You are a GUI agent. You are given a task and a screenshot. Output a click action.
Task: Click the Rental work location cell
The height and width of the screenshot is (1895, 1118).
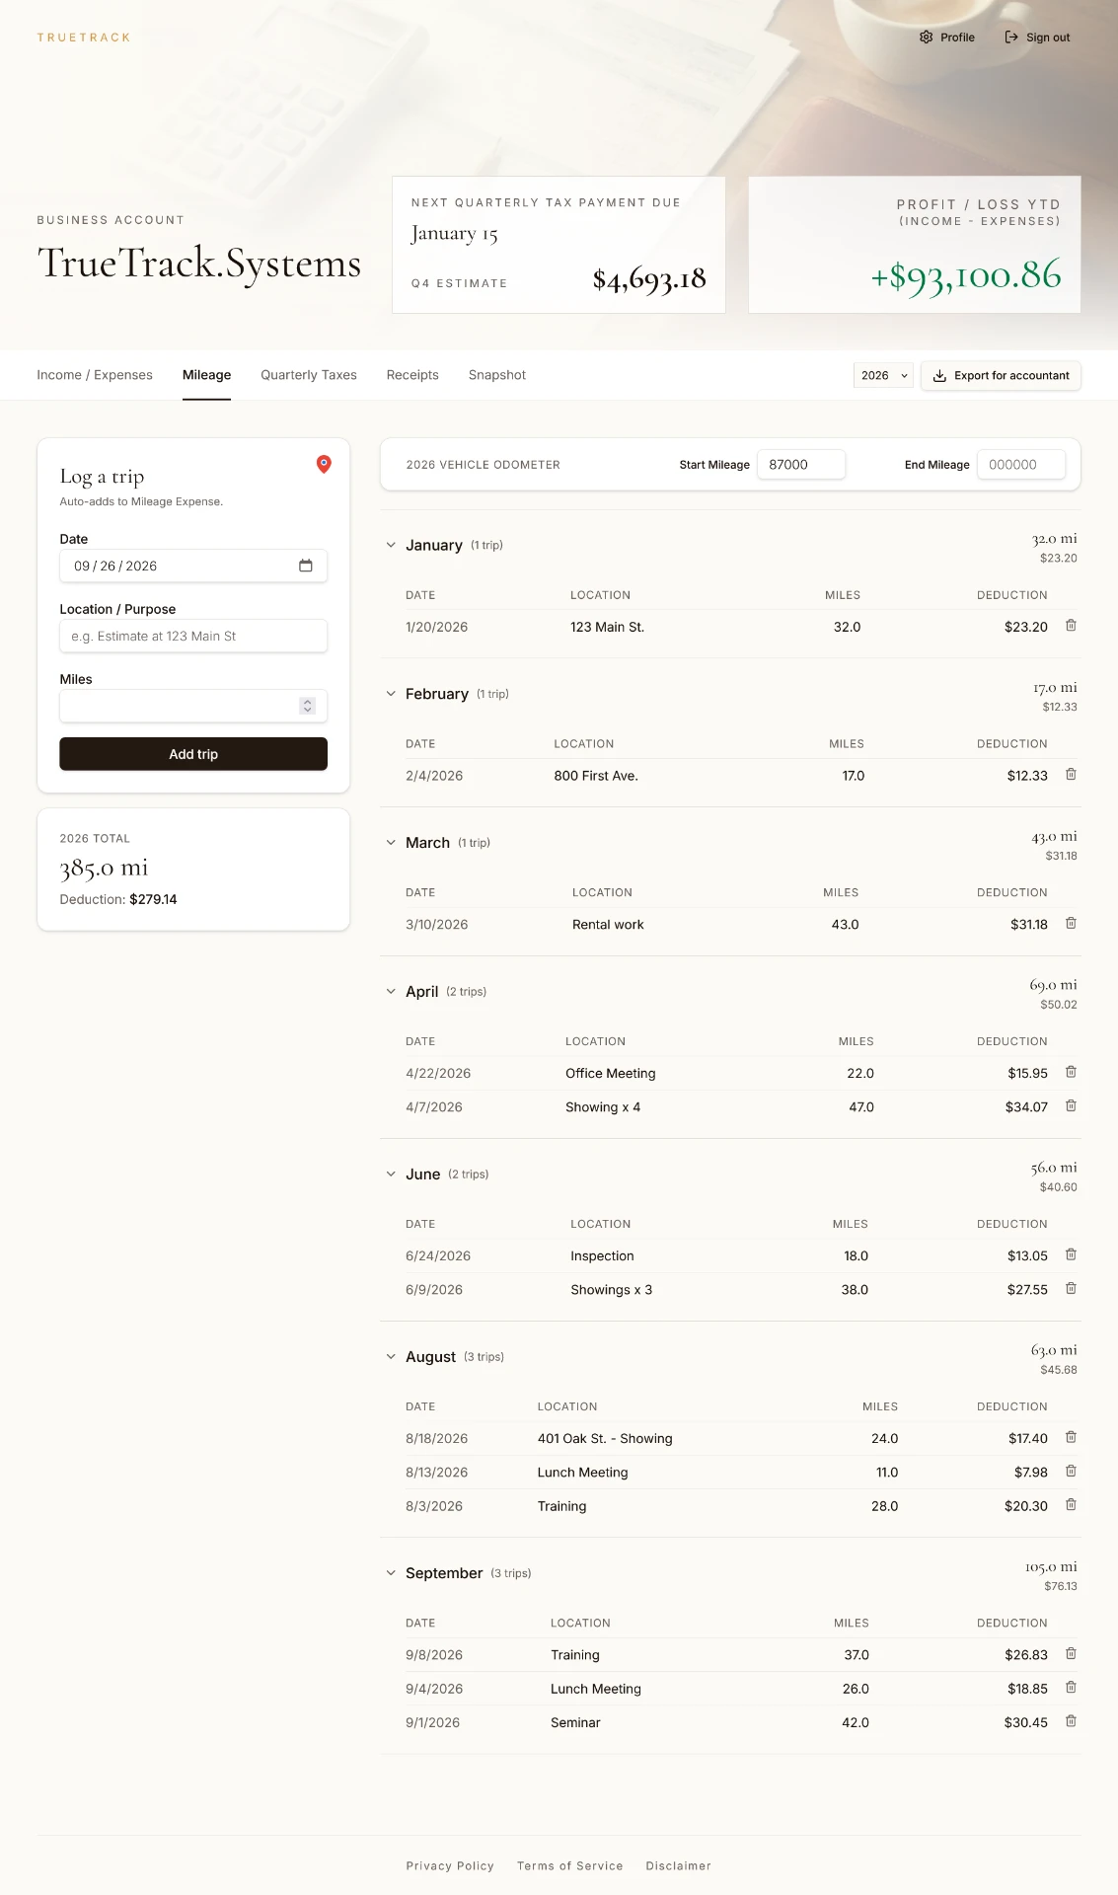[x=608, y=925]
